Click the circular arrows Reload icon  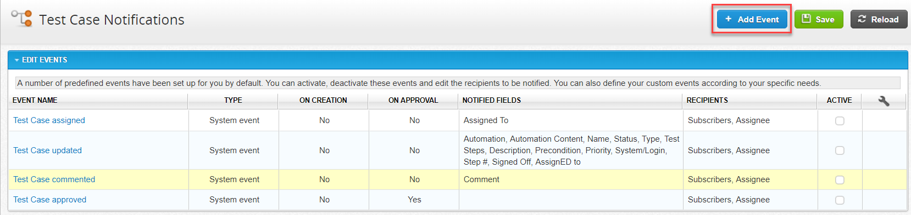click(x=862, y=19)
